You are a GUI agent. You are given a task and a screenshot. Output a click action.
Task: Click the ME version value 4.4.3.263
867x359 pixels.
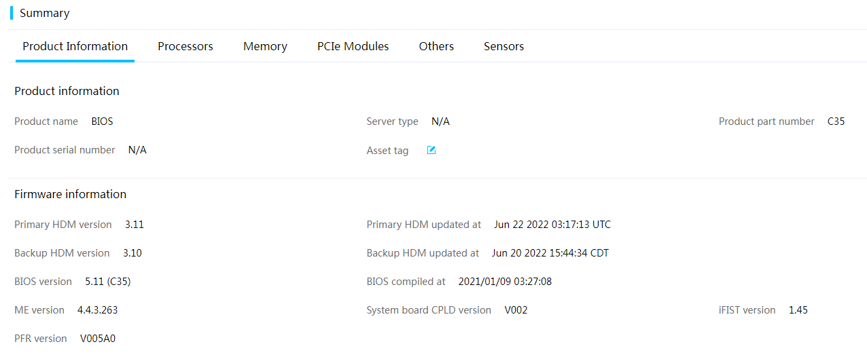[97, 310]
